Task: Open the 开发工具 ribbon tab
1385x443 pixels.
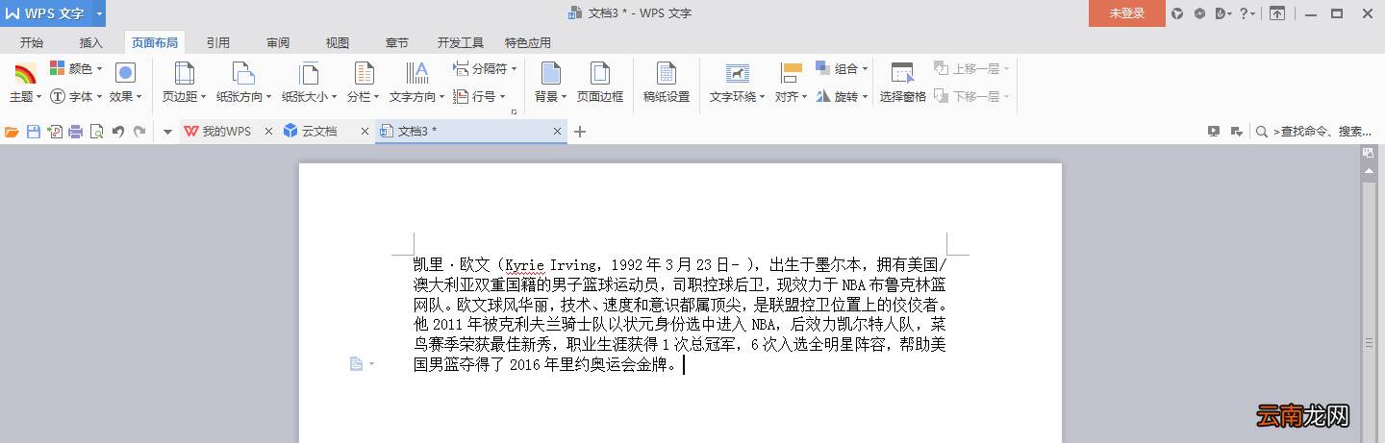Action: pyautogui.click(x=461, y=43)
